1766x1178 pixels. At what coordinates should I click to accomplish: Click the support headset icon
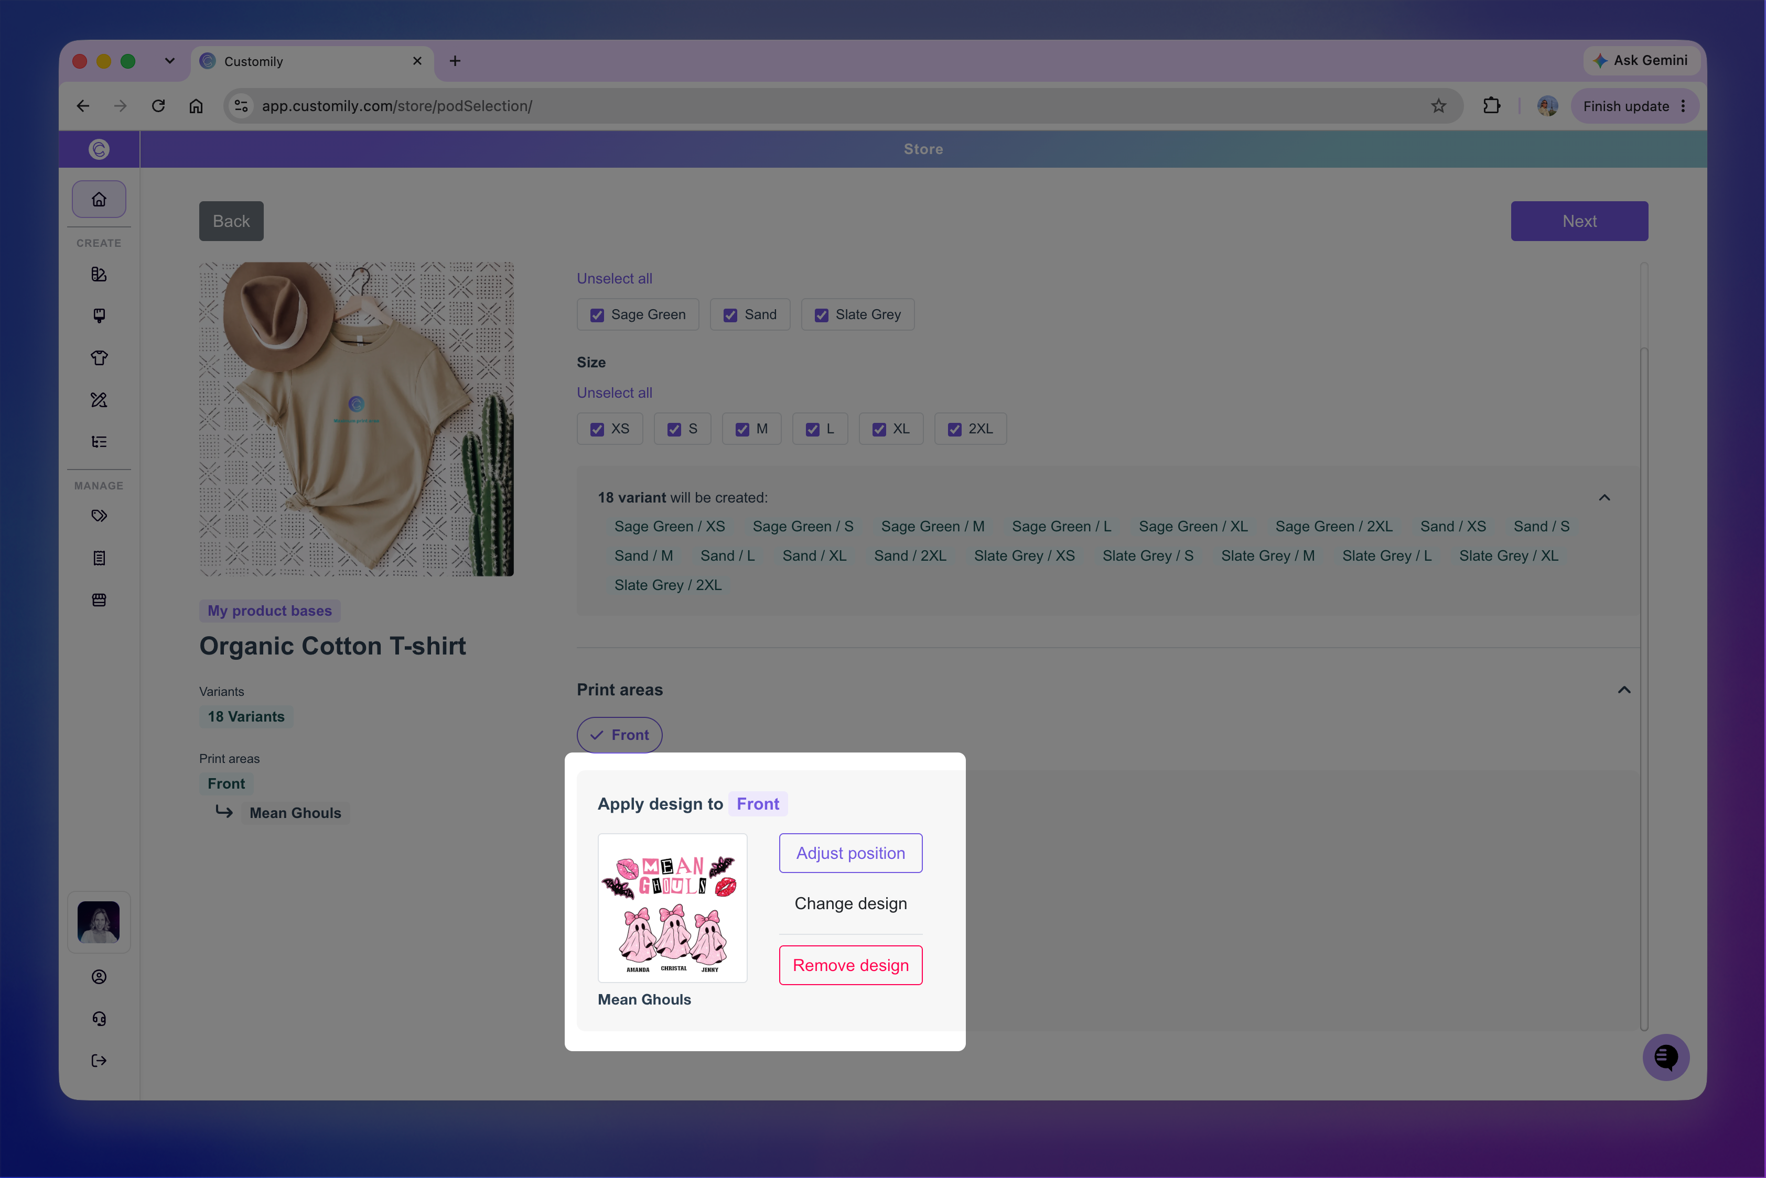tap(99, 1019)
